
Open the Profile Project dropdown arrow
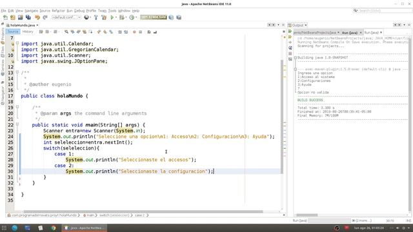click(136, 17)
